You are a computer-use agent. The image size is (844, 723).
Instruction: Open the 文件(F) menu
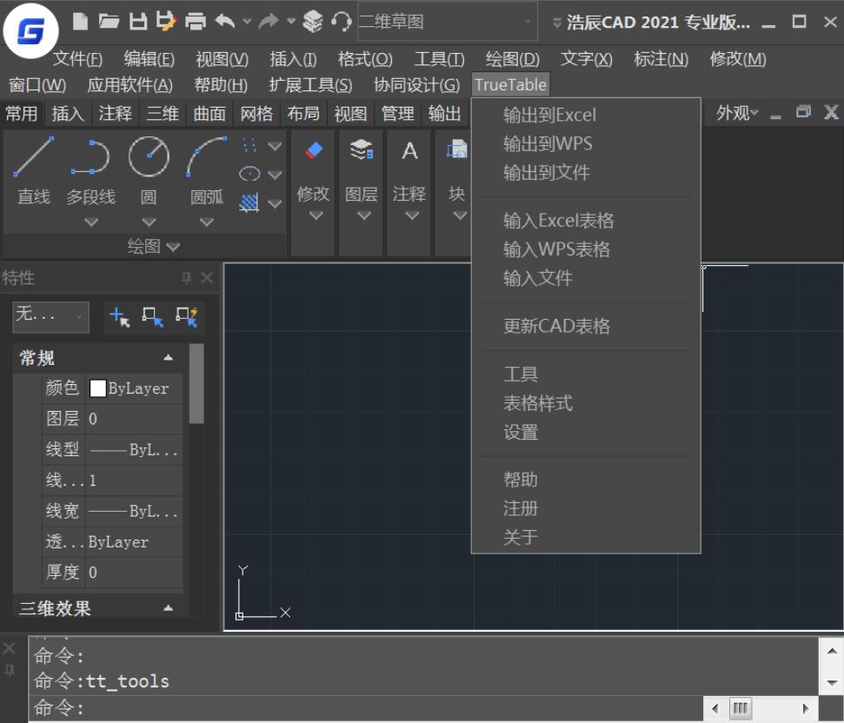pyautogui.click(x=77, y=58)
